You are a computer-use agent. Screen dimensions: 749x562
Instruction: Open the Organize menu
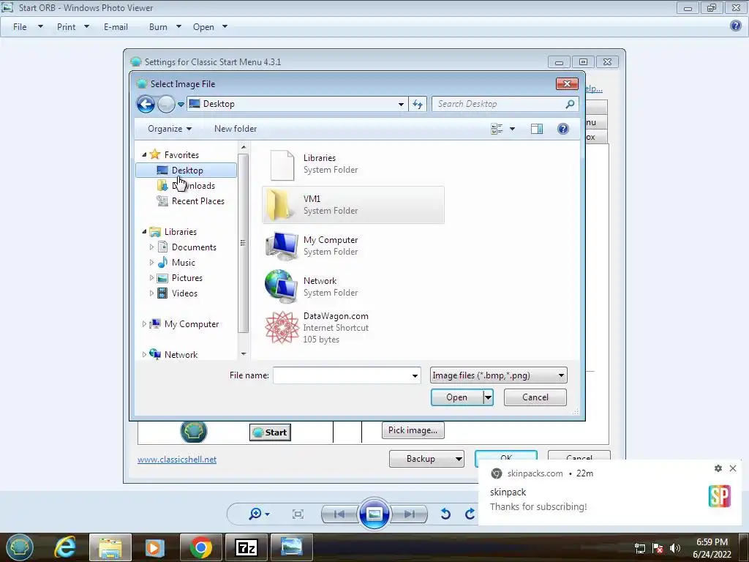[x=170, y=129]
